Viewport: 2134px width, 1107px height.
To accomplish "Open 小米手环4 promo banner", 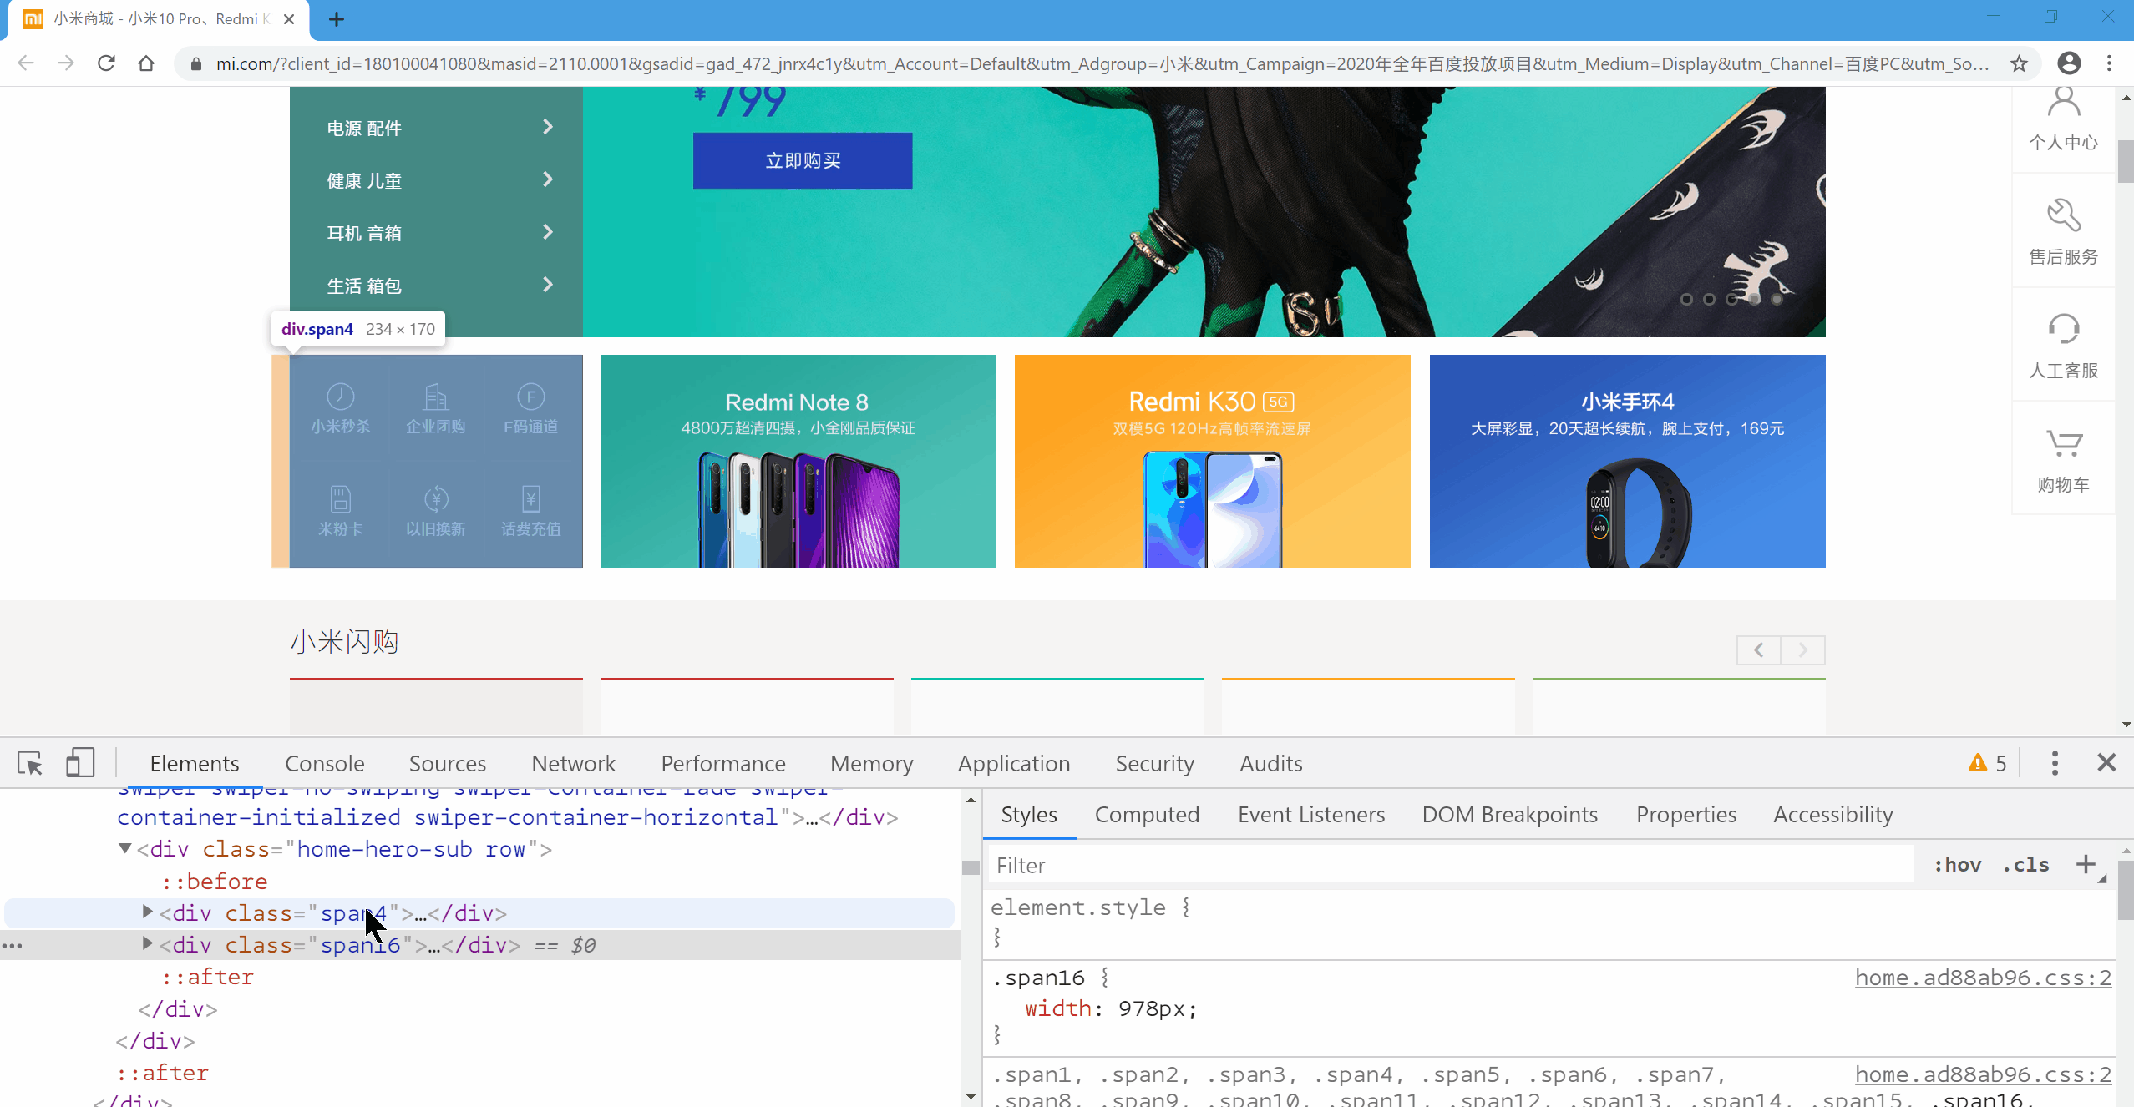I will pyautogui.click(x=1627, y=461).
